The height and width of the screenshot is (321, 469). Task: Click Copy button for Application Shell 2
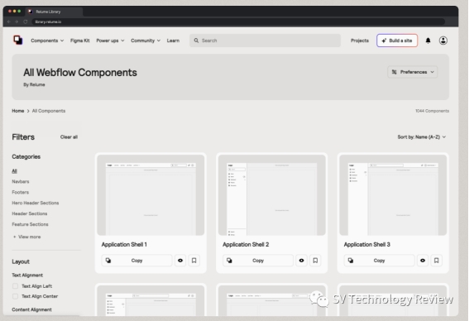[x=258, y=261]
